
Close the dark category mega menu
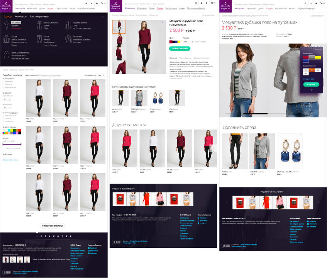[x=103, y=17]
